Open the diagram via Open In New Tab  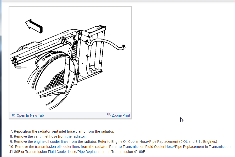(30, 115)
